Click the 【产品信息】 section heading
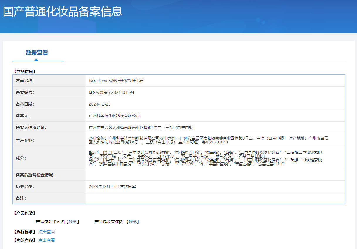 click(24, 71)
